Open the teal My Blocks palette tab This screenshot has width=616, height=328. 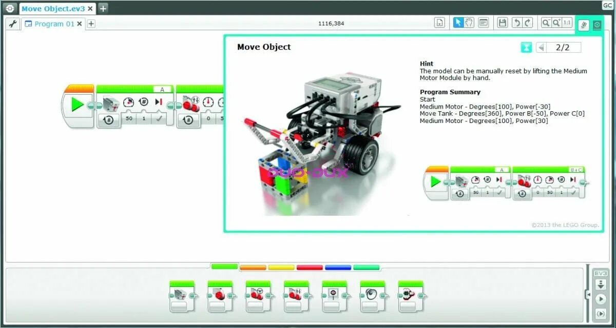tap(367, 267)
